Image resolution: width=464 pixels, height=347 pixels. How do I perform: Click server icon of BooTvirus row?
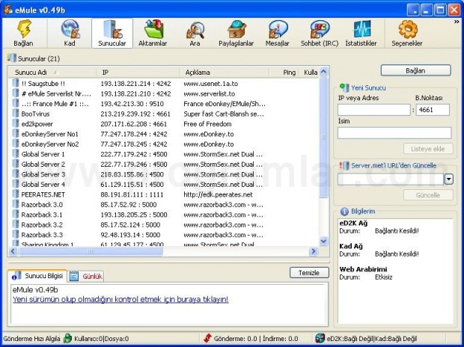pos(16,114)
